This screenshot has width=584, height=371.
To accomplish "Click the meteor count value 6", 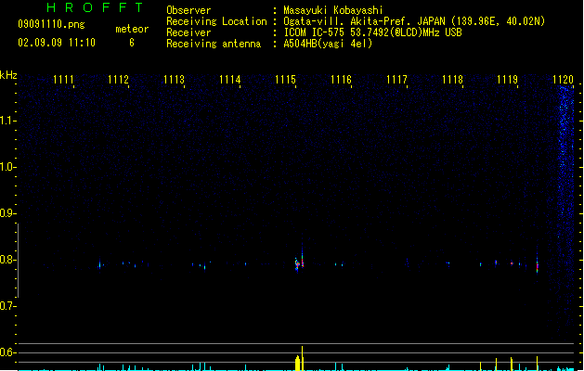I will tap(132, 43).
